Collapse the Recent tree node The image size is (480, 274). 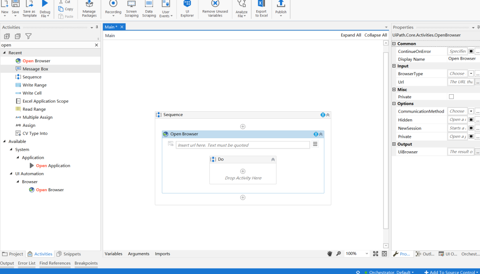(x=4, y=53)
